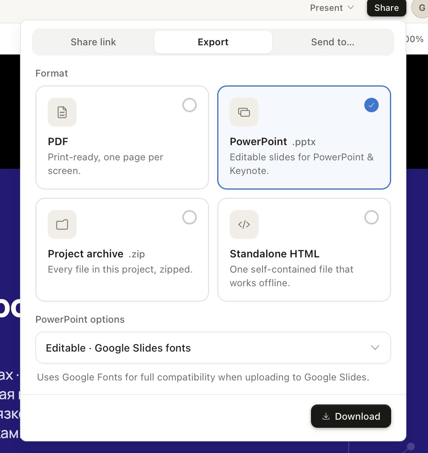The image size is (428, 453).
Task: Click the Present button label
Action: 326,8
